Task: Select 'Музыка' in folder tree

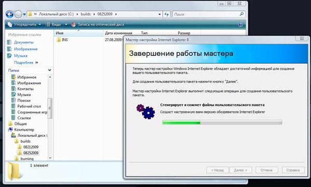Action: pyautogui.click(x=24, y=95)
